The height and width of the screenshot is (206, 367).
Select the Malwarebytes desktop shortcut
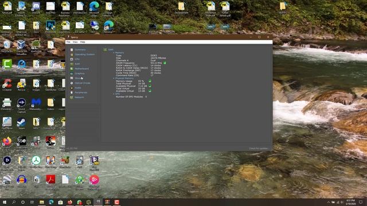(x=36, y=104)
